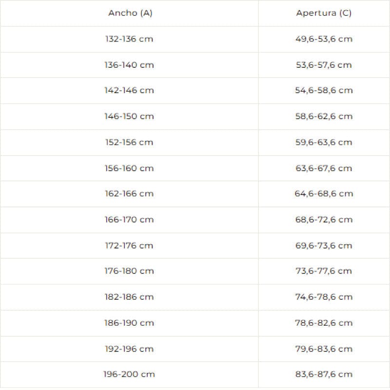Select the 49,6-53,6 cm aperture cell
This screenshot has height=390, width=390.
324,39
